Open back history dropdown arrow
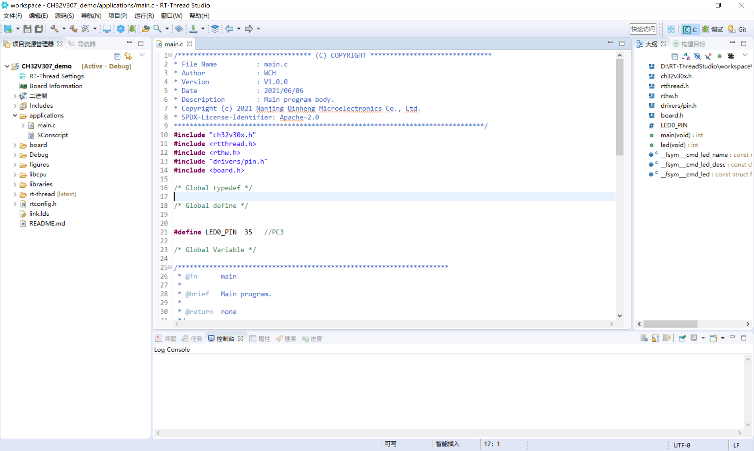Screen dimensions: 754x451 point(239,29)
